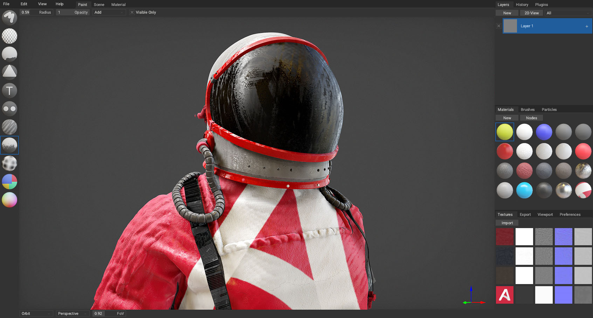Select Layer 1 preview thumbnail
Viewport: 593px width, 318px height.
click(x=510, y=26)
